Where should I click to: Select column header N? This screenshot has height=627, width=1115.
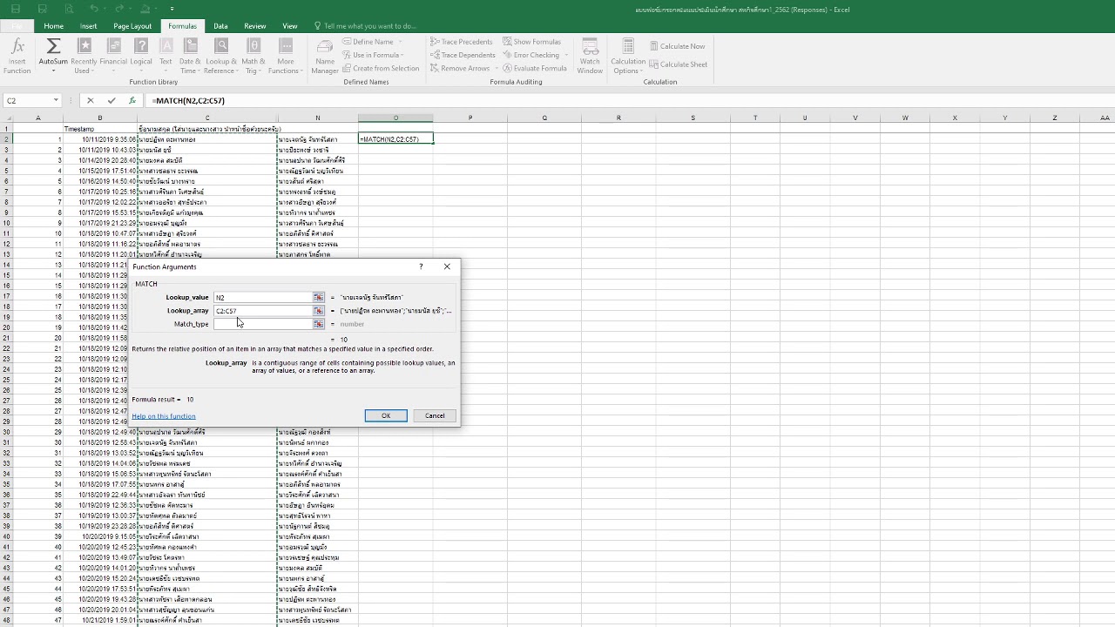(317, 118)
